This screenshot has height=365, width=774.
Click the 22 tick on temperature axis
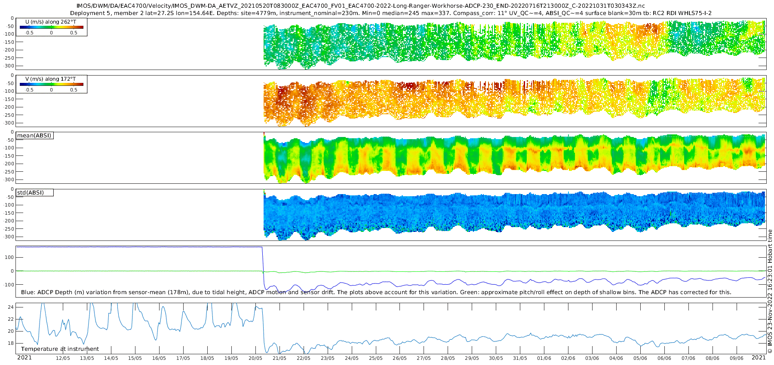pos(11,319)
